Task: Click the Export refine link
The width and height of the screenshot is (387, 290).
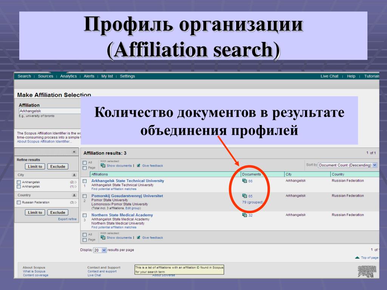Action: (x=67, y=219)
